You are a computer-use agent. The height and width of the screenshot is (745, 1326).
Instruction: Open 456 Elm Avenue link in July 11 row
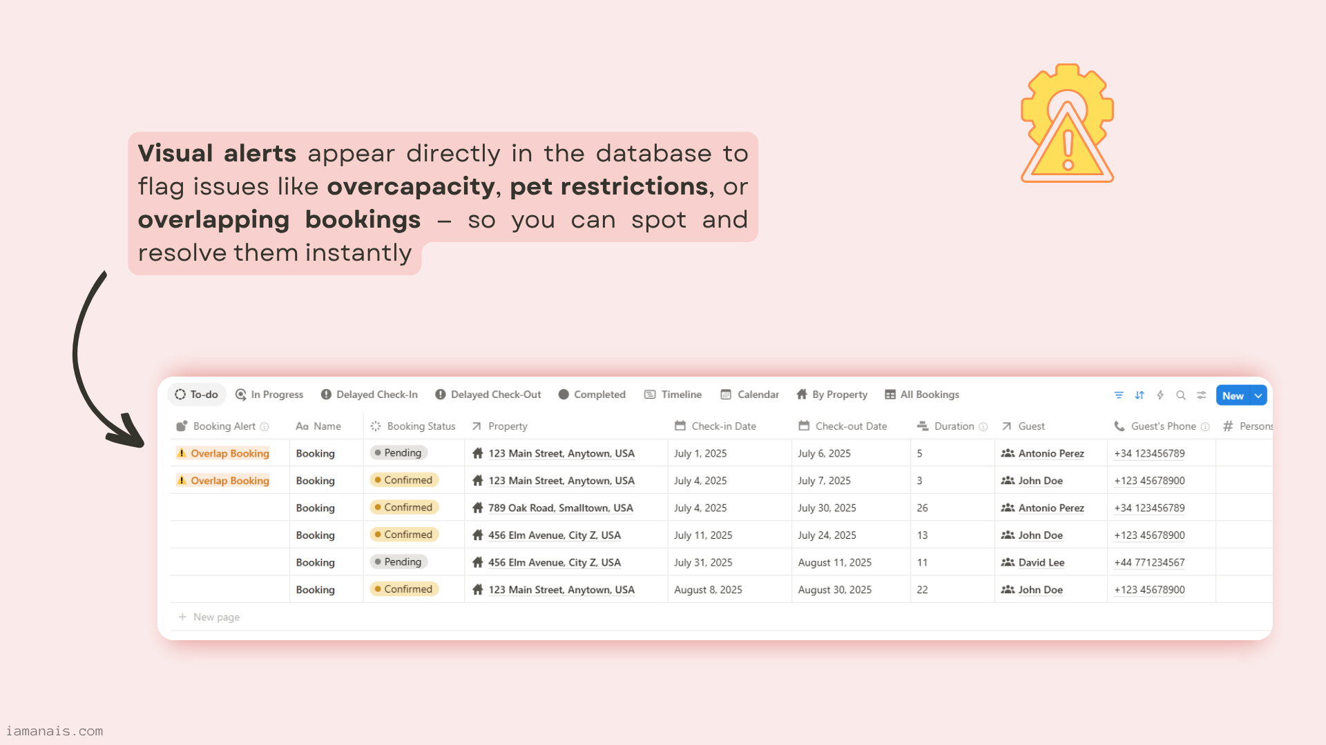click(x=554, y=535)
